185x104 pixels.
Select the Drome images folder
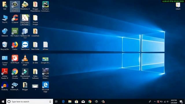[x=35, y=20]
